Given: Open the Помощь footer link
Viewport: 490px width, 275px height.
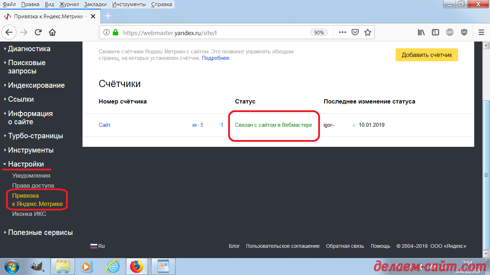Looking at the screenshot, I should click(x=381, y=246).
